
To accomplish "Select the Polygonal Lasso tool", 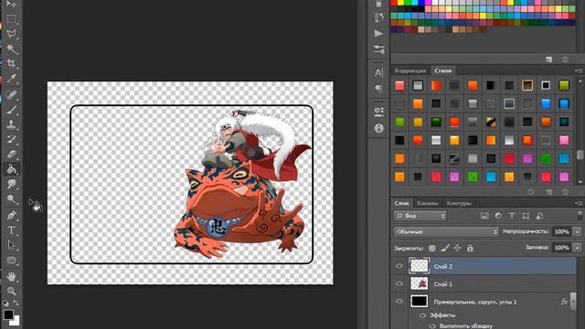I will click(x=11, y=34).
